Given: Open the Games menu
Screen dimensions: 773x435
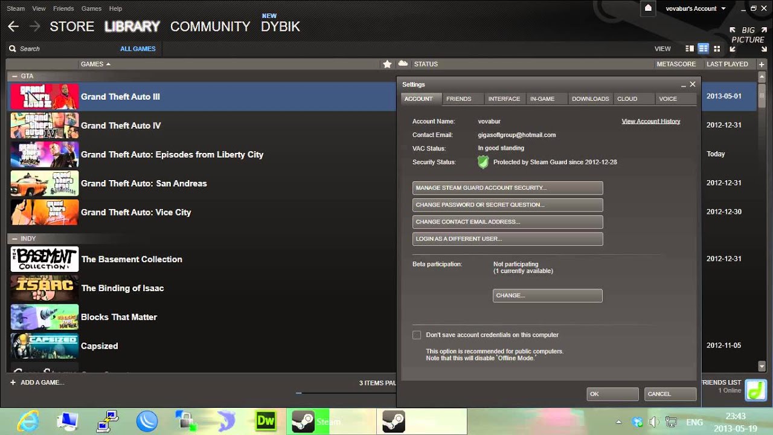Looking at the screenshot, I should point(91,8).
